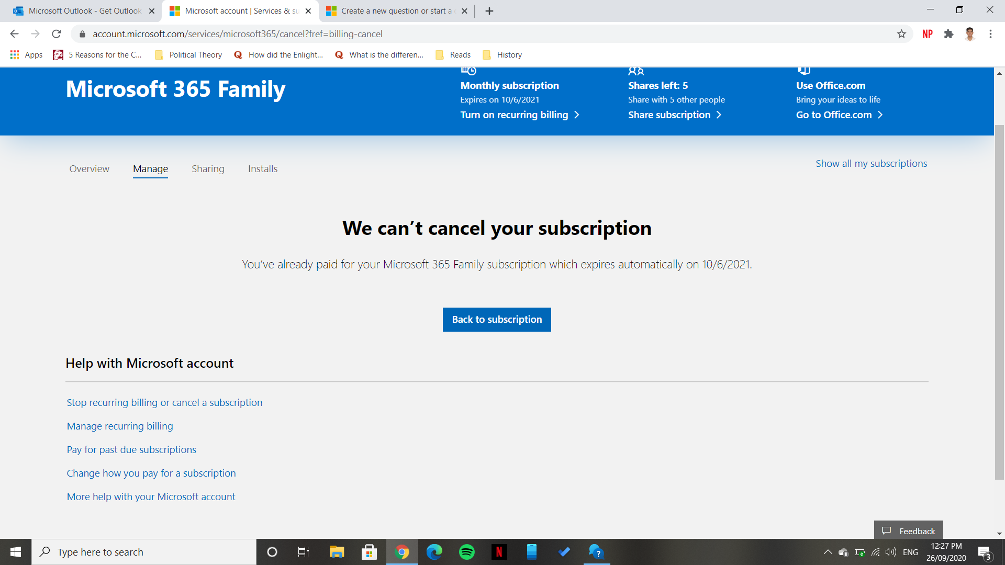Launch Microsoft Edge from the taskbar

tap(434, 552)
